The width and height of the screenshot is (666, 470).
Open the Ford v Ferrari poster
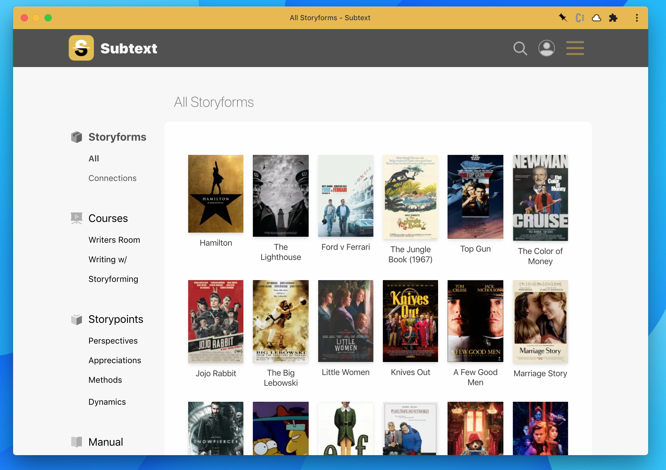pyautogui.click(x=346, y=196)
